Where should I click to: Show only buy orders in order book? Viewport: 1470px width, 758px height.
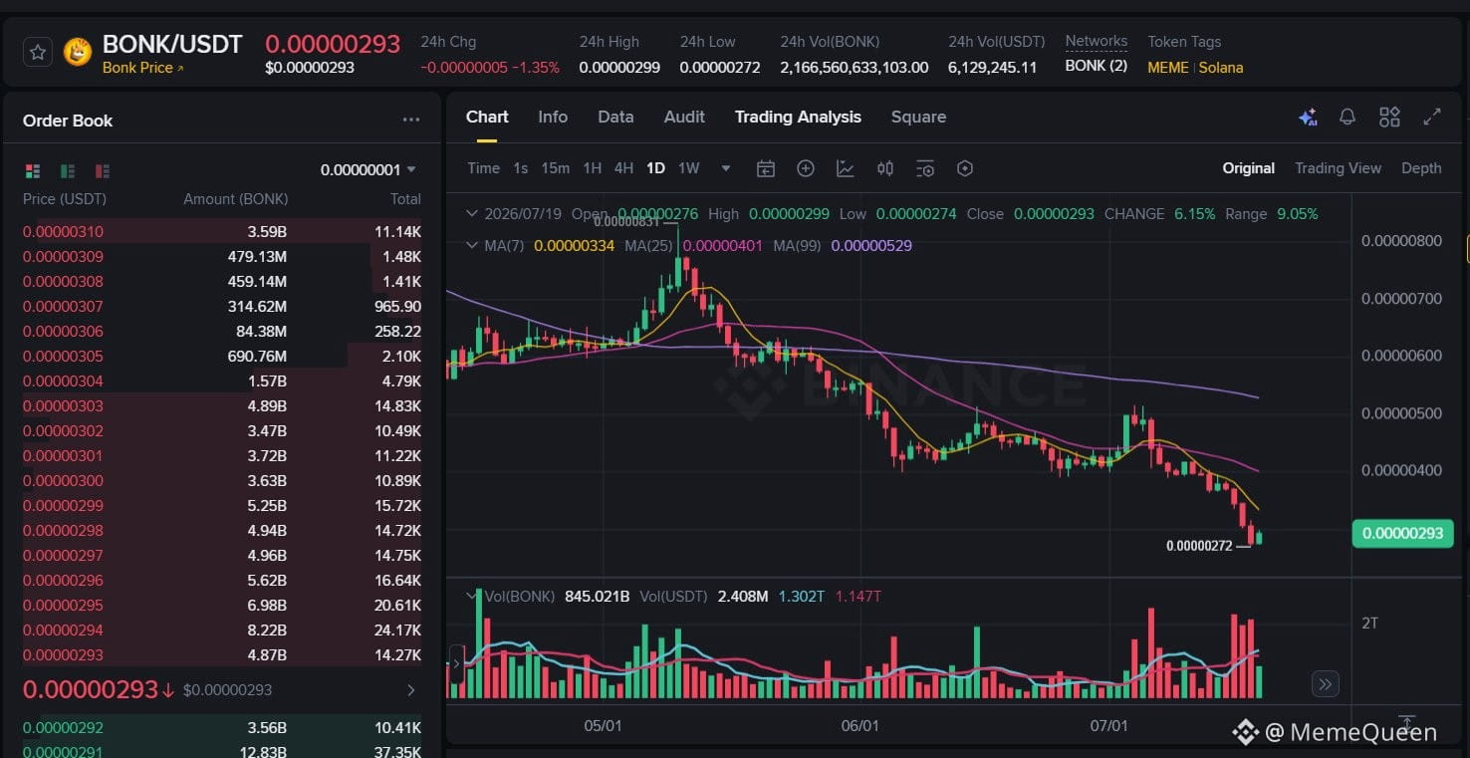[68, 171]
